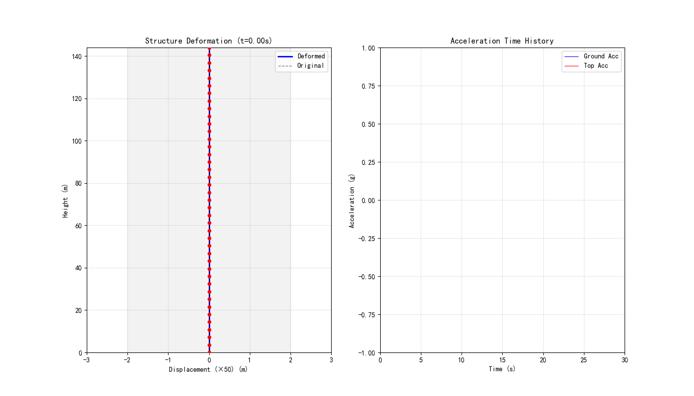Screen dimensions: 694x396
Task: Click the 5 tick on Time axis
Action: pyautogui.click(x=421, y=360)
